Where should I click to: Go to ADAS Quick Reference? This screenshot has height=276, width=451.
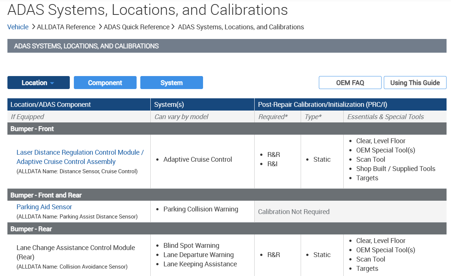coord(136,27)
